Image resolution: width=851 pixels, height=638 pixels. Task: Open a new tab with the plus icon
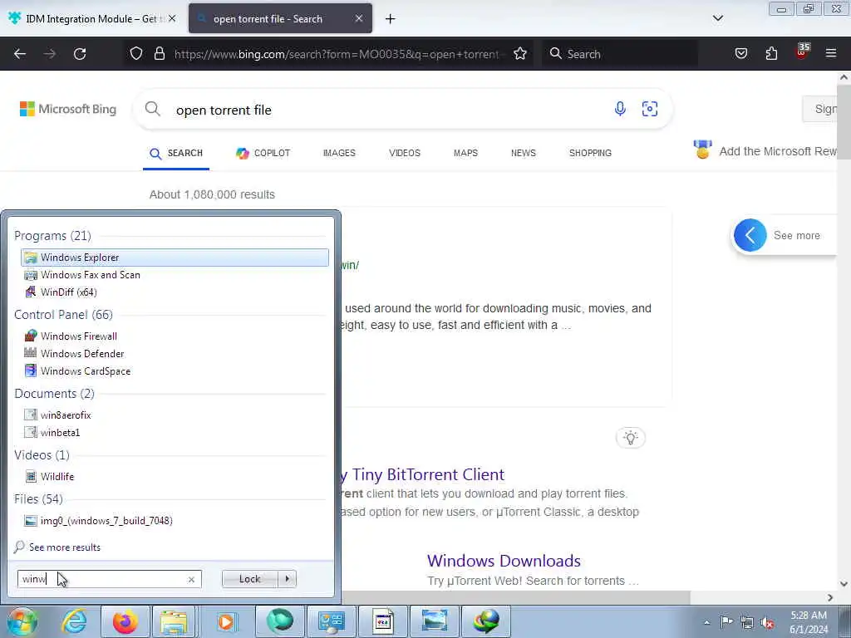point(391,19)
